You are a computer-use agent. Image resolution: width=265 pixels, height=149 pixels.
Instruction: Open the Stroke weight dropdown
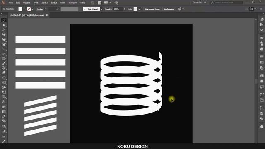58,9
